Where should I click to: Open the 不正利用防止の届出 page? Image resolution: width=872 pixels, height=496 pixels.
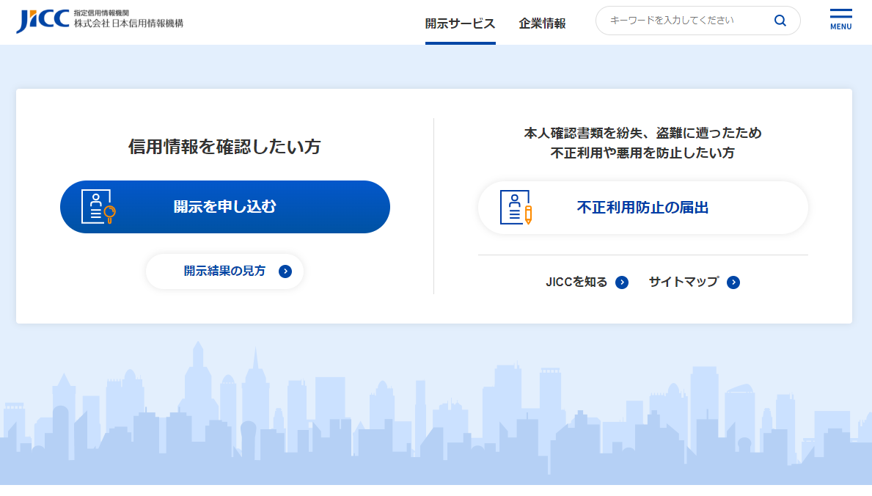click(642, 207)
